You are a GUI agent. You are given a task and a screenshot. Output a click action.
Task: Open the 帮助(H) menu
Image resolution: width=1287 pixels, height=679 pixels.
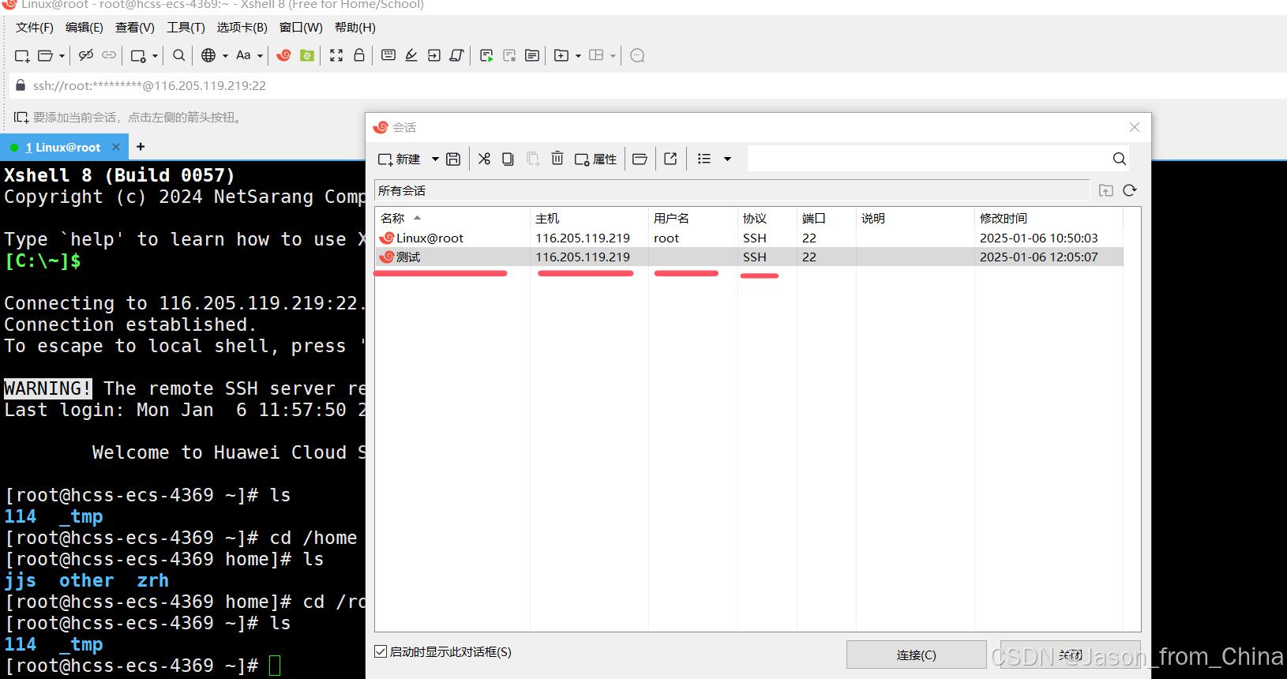coord(355,28)
